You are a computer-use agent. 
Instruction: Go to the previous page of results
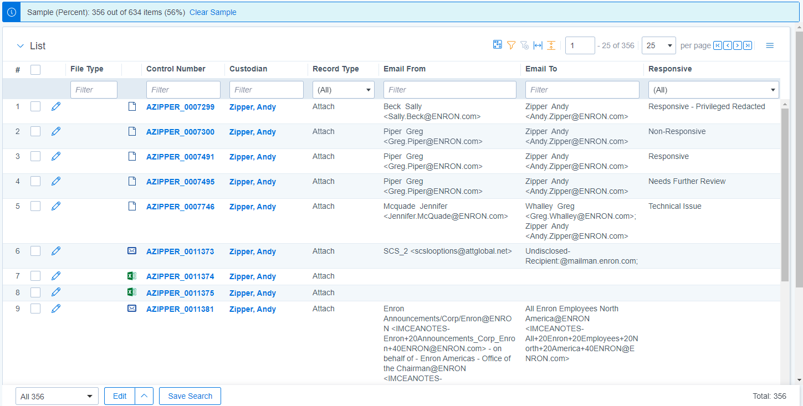(728, 45)
